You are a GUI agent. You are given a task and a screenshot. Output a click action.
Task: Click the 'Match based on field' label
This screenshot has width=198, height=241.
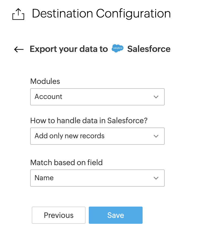66,162
